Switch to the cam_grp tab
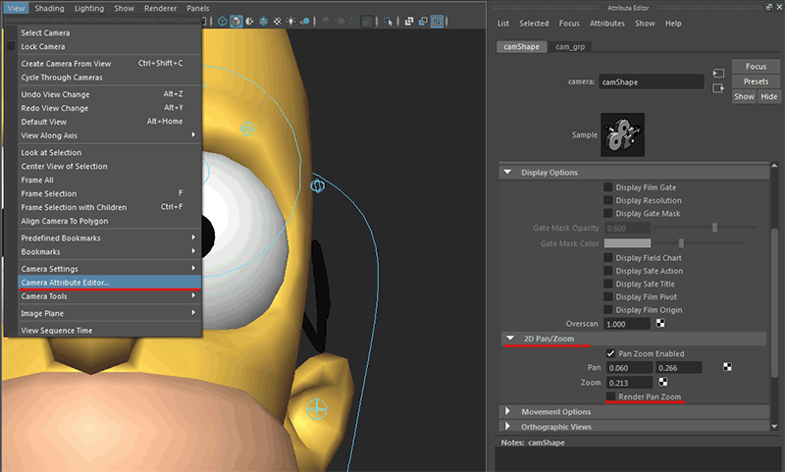This screenshot has height=472, width=785. coord(569,46)
